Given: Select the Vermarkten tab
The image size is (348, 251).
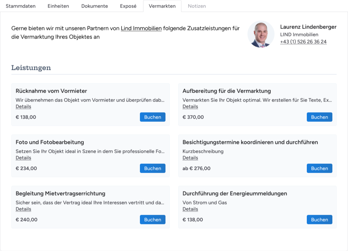Looking at the screenshot, I should tap(162, 6).
